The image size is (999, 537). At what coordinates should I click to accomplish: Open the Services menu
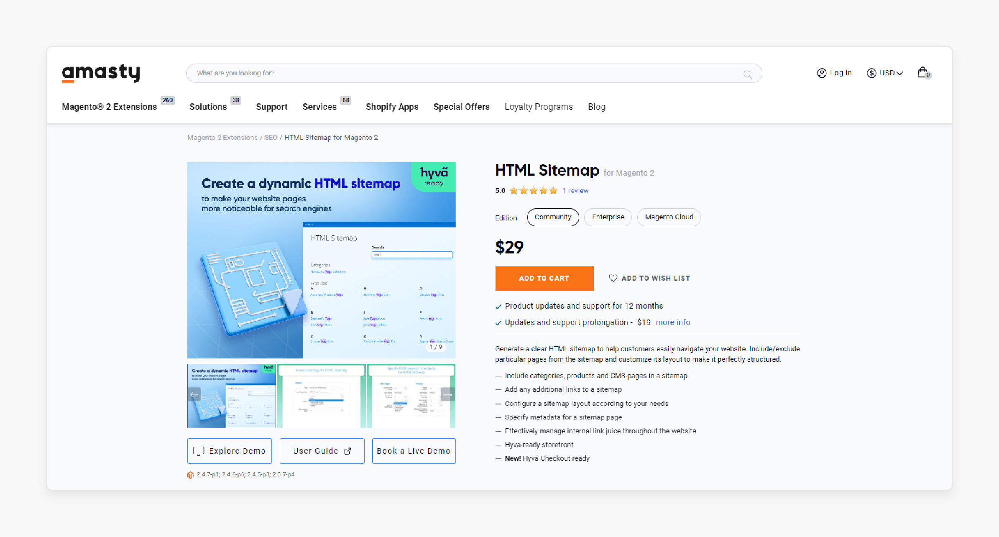tap(319, 107)
